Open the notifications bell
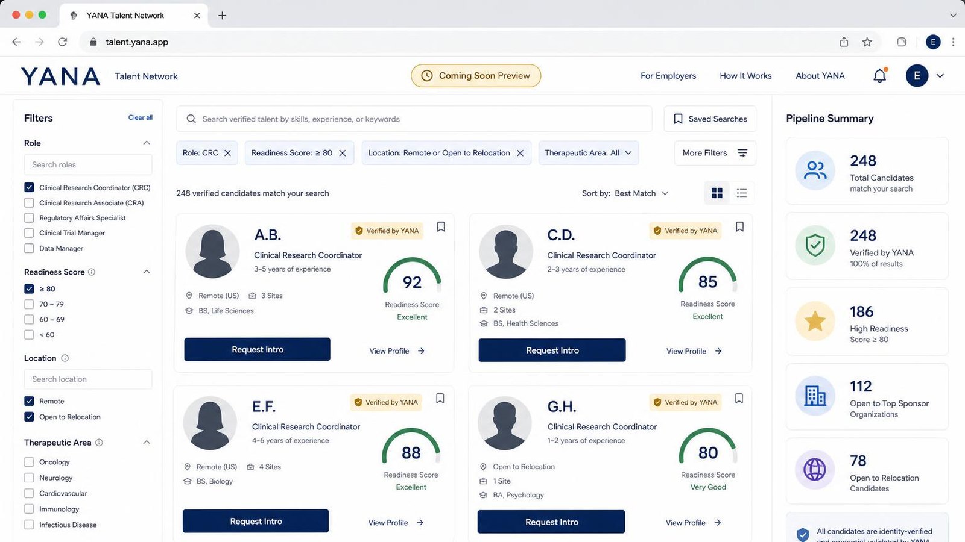This screenshot has height=542, width=965. [880, 76]
